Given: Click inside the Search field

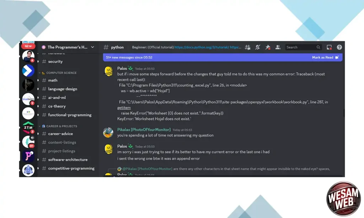Looking at the screenshot, I should coord(300,47).
